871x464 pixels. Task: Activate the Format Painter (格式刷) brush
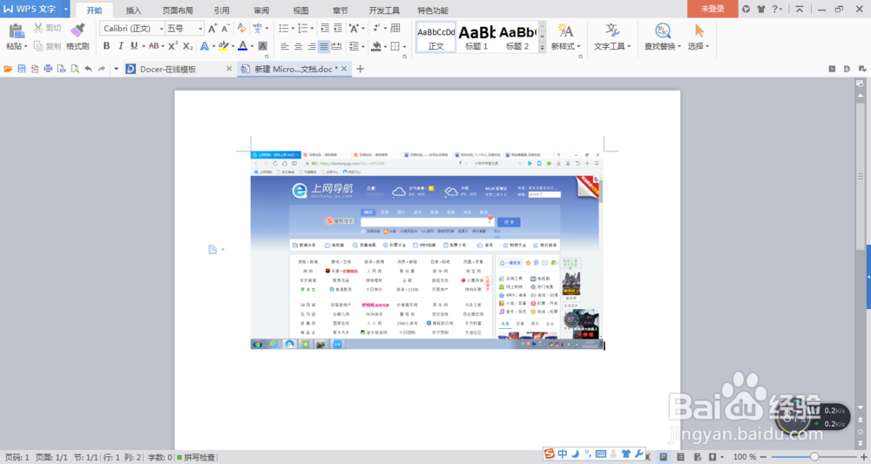[x=78, y=37]
